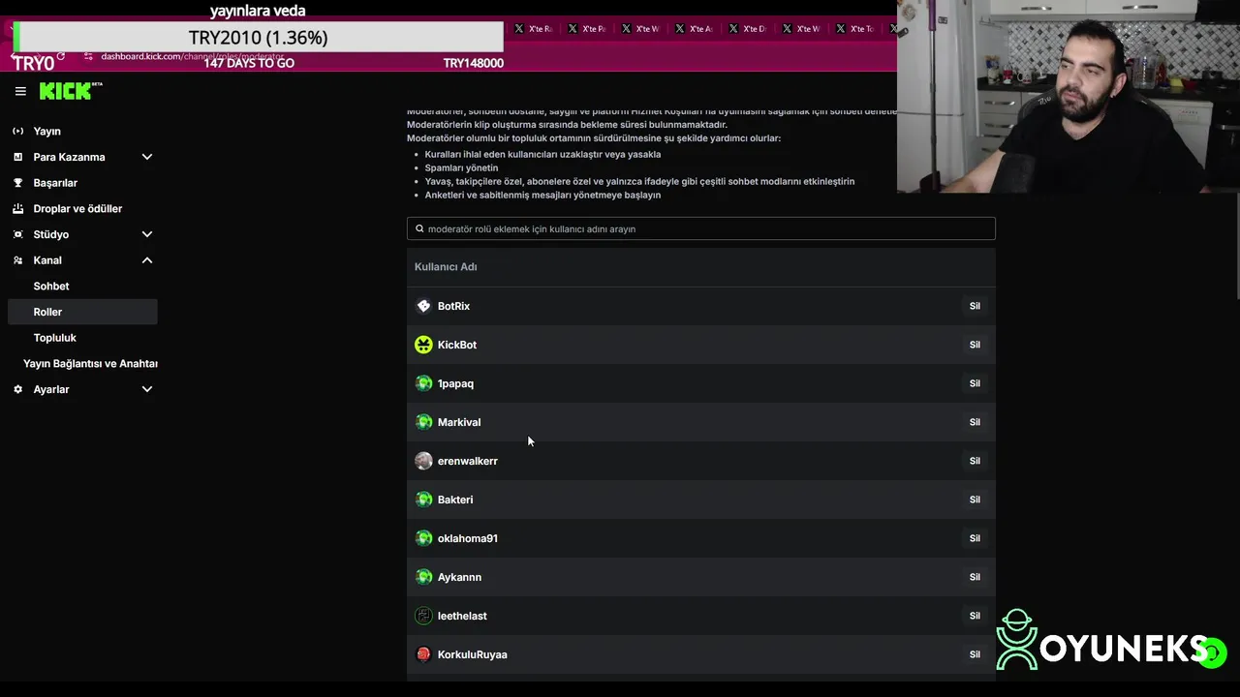Screen dimensions: 1240x697
Task: Click KickBot avatar icon
Action: [423, 345]
